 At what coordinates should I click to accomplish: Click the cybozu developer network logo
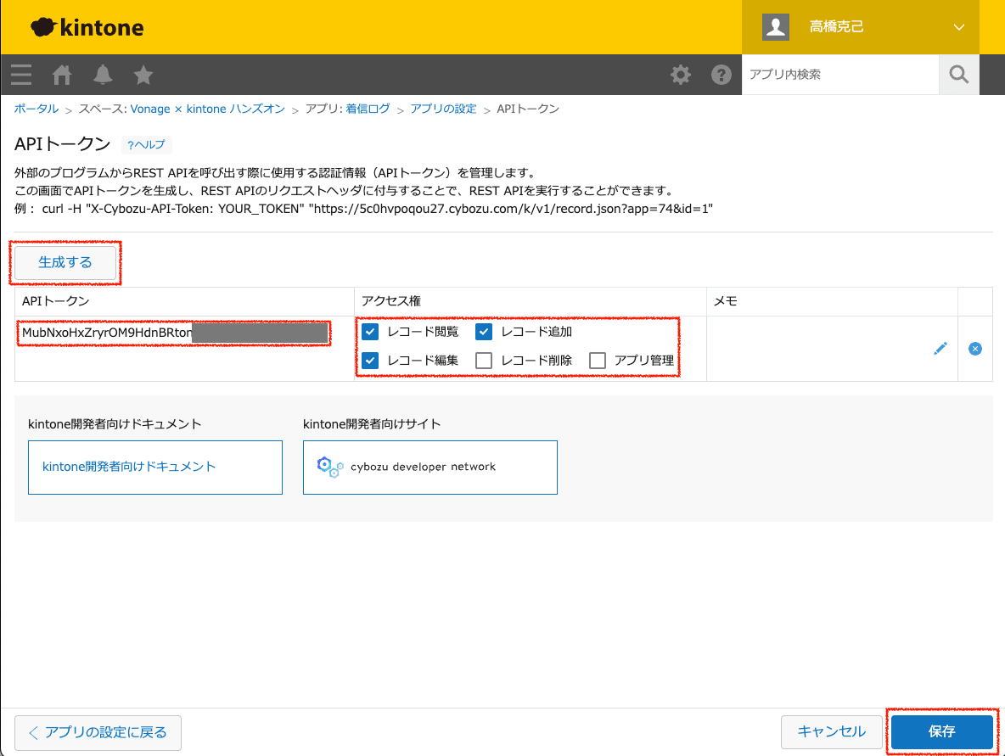tap(407, 467)
